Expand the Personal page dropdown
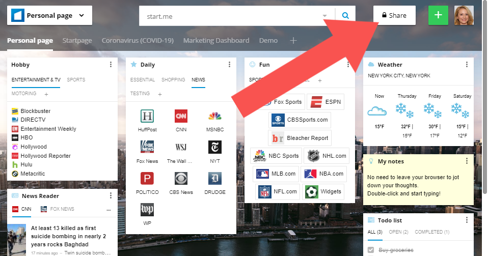Image resolution: width=488 pixels, height=256 pixels. coord(82,15)
